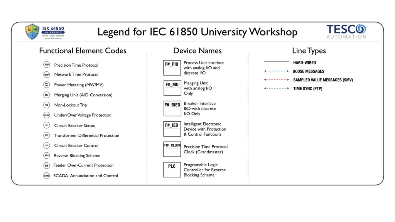Image resolution: width=395 pixels, height=222 pixels.
Task: Click the "Power Metering (MW/MV)" label
Action: pos(79,85)
